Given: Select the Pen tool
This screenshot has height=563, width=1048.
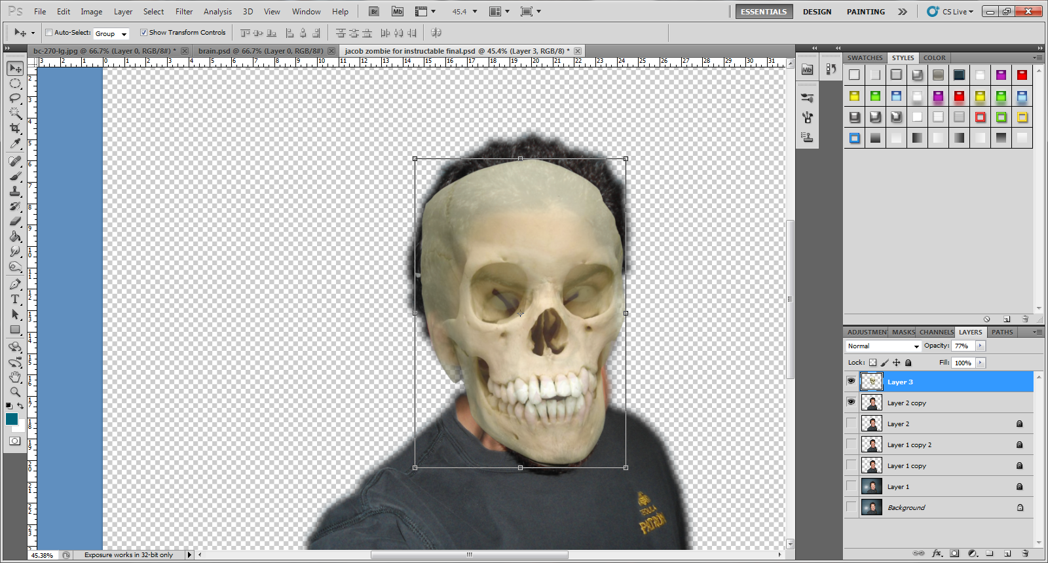Looking at the screenshot, I should pyautogui.click(x=16, y=284).
